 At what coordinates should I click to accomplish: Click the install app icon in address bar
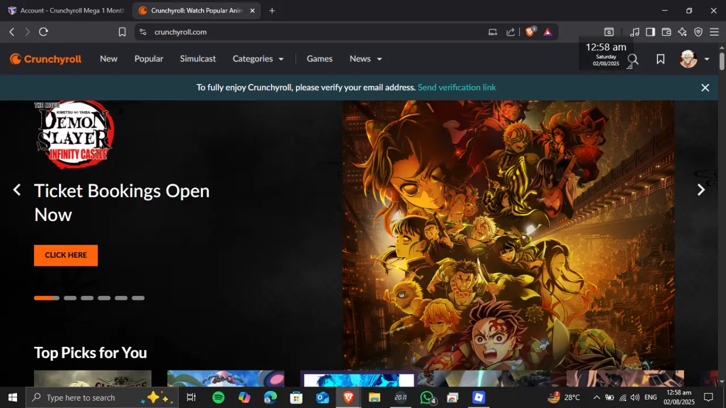[x=493, y=32]
